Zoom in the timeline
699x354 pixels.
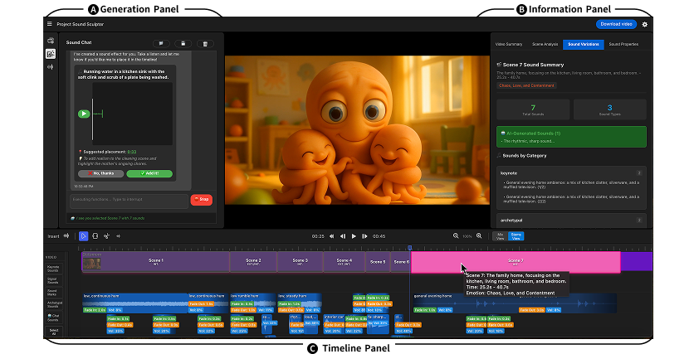coord(479,236)
